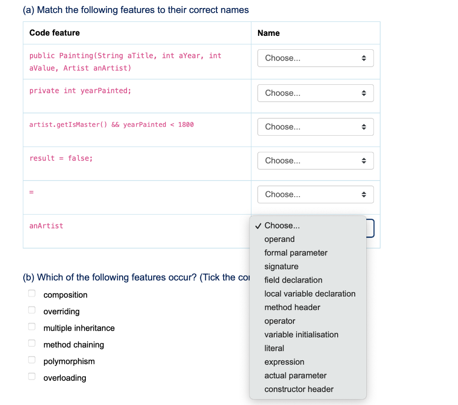
Task: Select 'operand' from the dropdown list
Action: coord(308,239)
